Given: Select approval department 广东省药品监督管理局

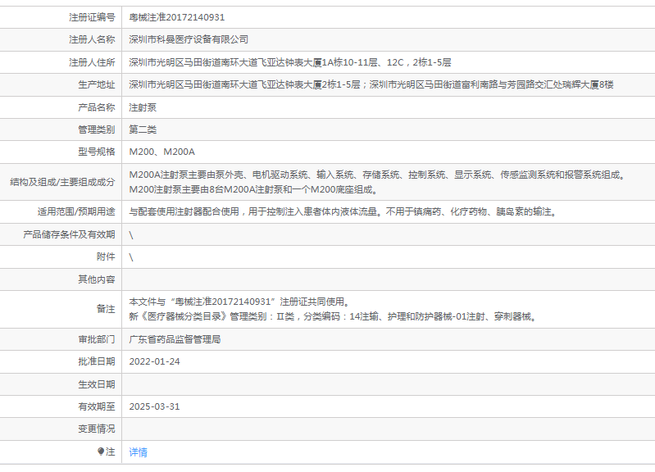Looking at the screenshot, I should tap(175, 339).
